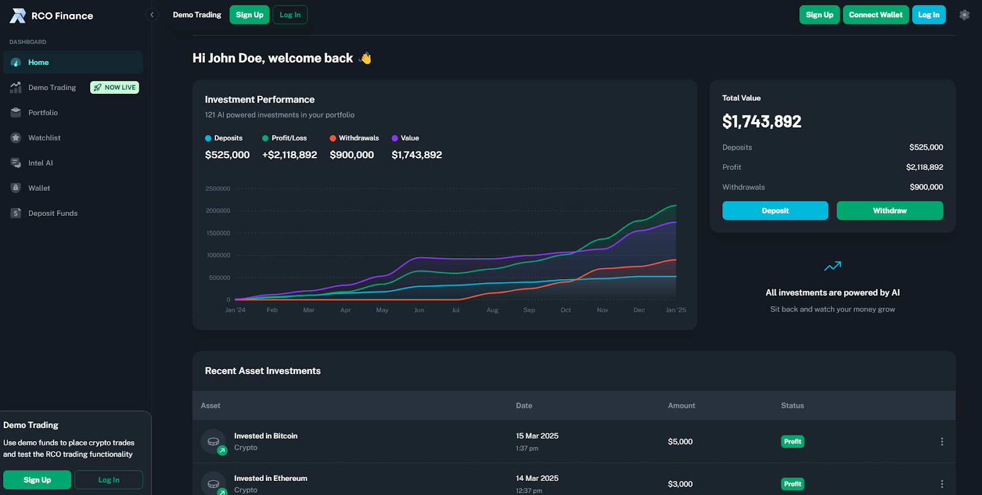982x495 pixels.
Task: Open the Demo Trading top navigation item
Action: coord(197,15)
